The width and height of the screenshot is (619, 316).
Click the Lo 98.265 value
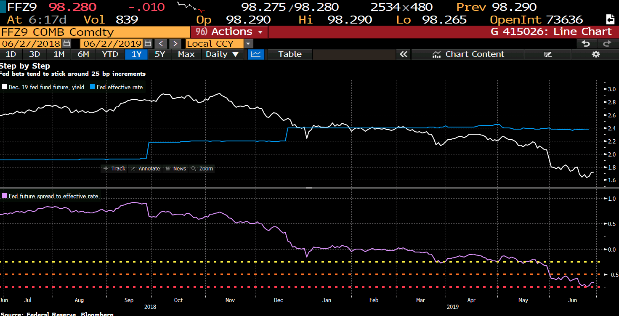coord(444,20)
